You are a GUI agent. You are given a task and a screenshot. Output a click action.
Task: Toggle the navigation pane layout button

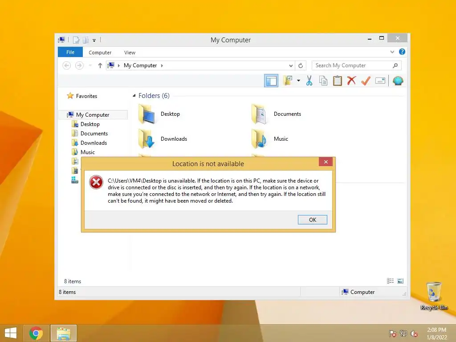(271, 81)
